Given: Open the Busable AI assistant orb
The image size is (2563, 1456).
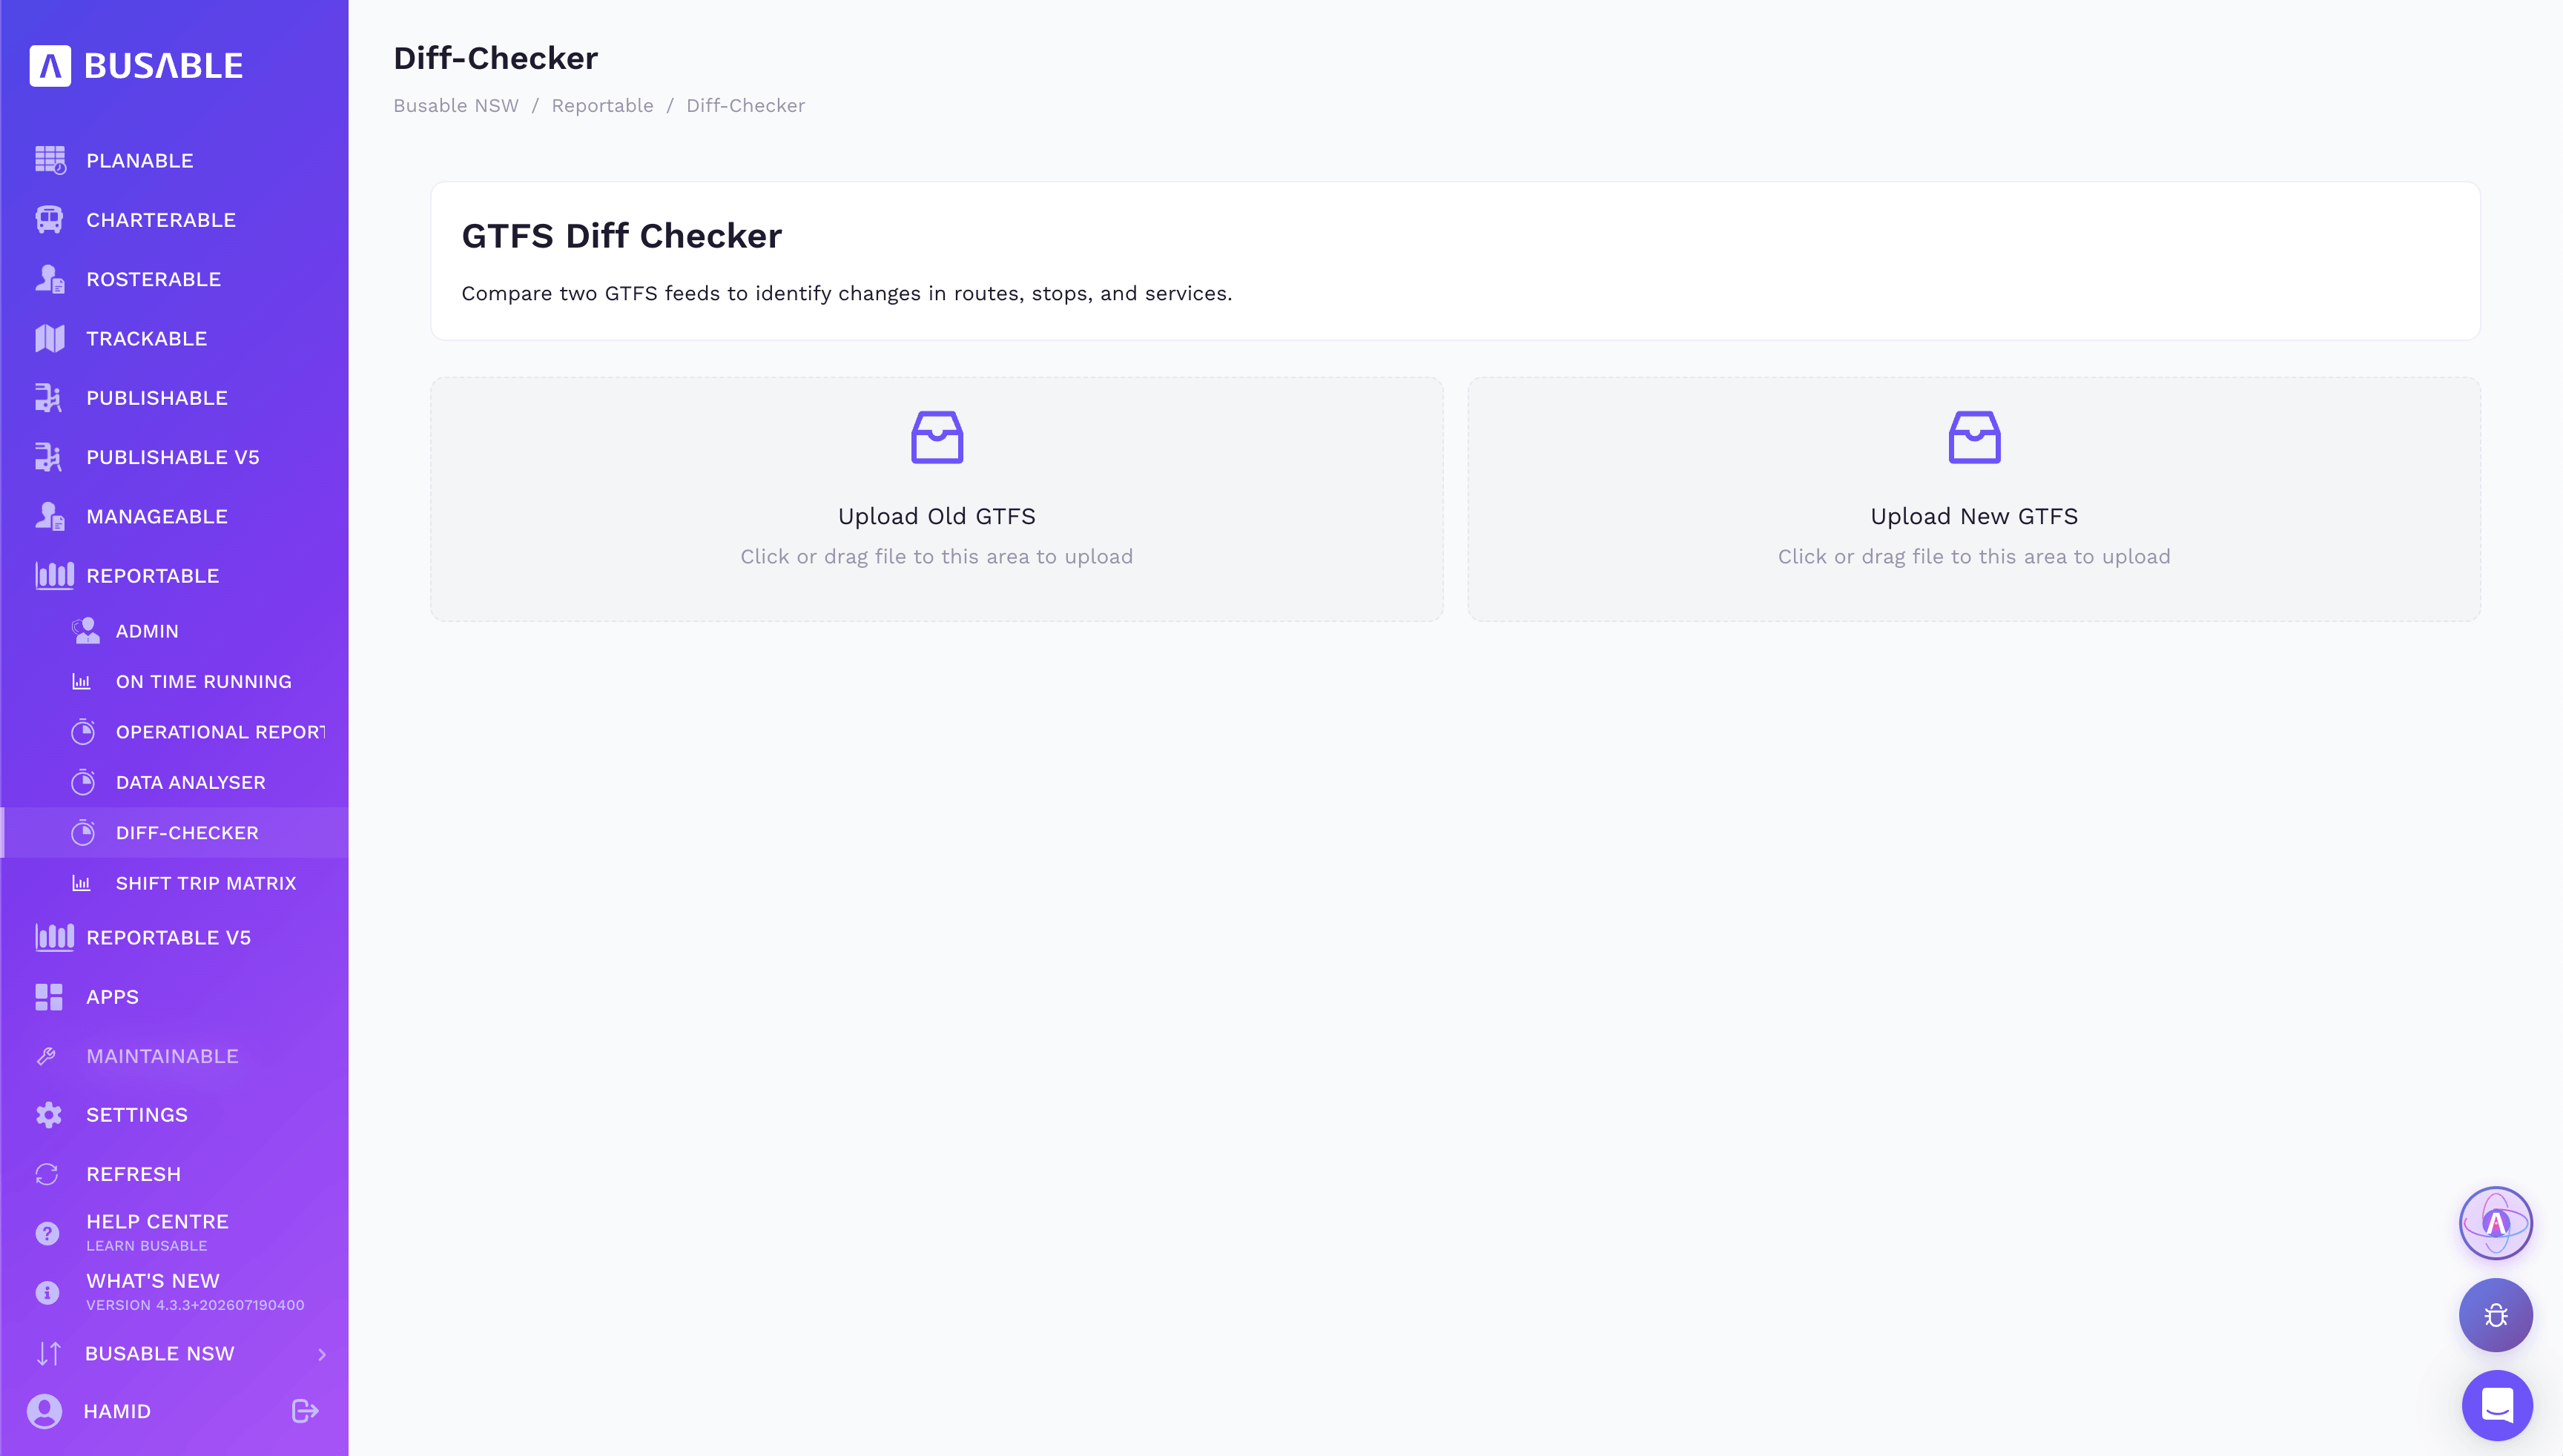Looking at the screenshot, I should coord(2496,1223).
